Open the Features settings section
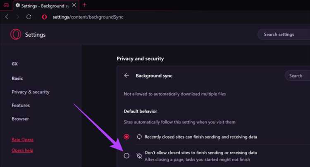This screenshot has width=310, height=167. 21,106
